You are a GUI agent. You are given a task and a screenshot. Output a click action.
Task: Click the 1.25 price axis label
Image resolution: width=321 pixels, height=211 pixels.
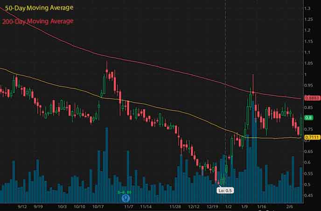pos(308,20)
